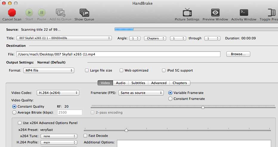This screenshot has width=278, height=147.
Task: Enable iPod 5G support checkbox
Action: click(x=164, y=70)
